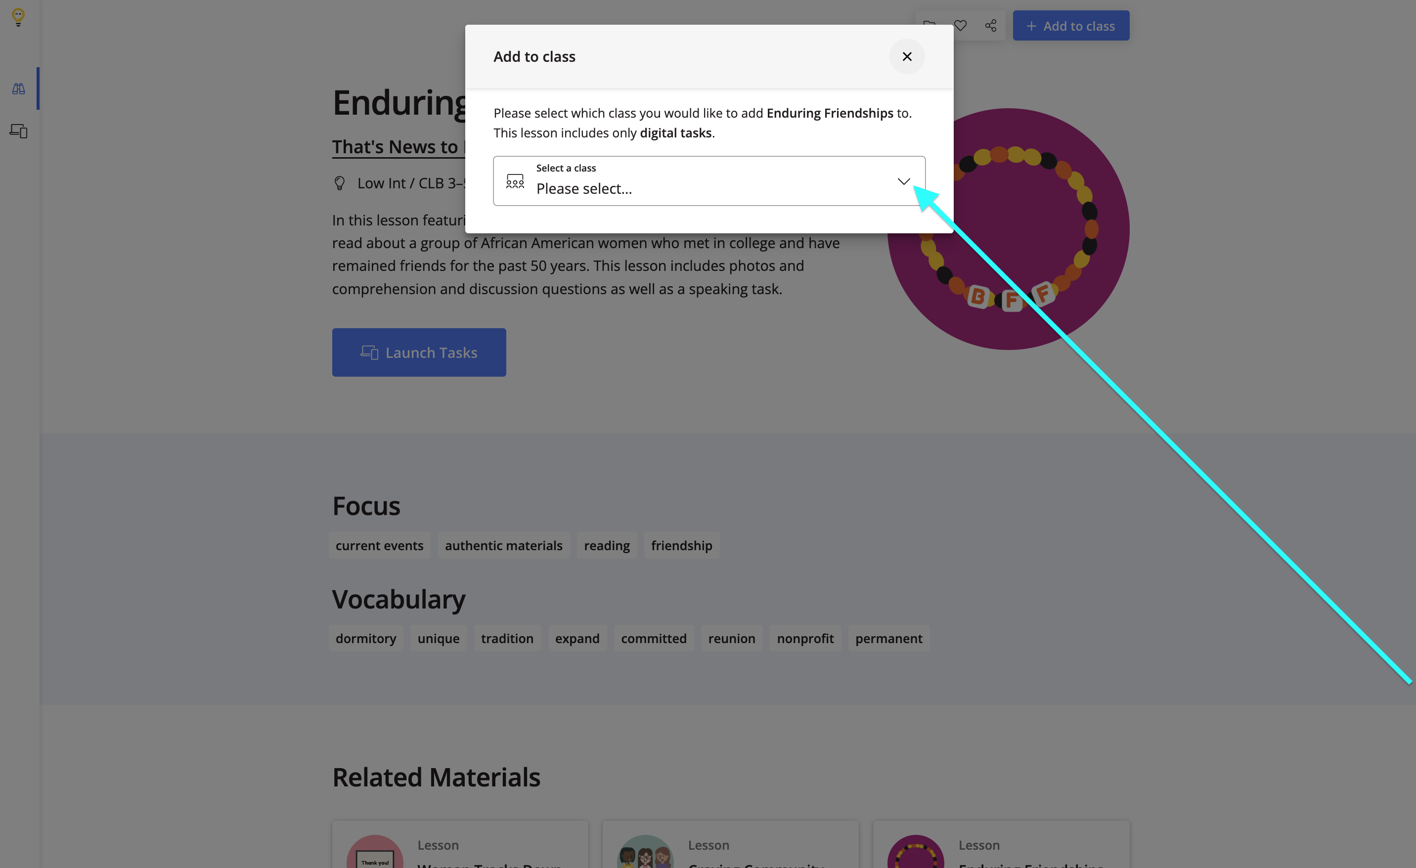This screenshot has height=868, width=1416.
Task: Open the Select a class dropdown
Action: (709, 180)
